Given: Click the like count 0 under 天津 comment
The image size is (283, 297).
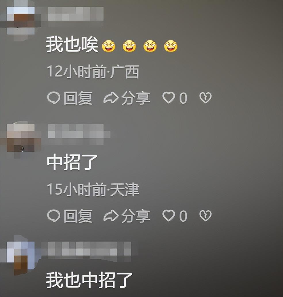Looking at the screenshot, I should coord(183,216).
